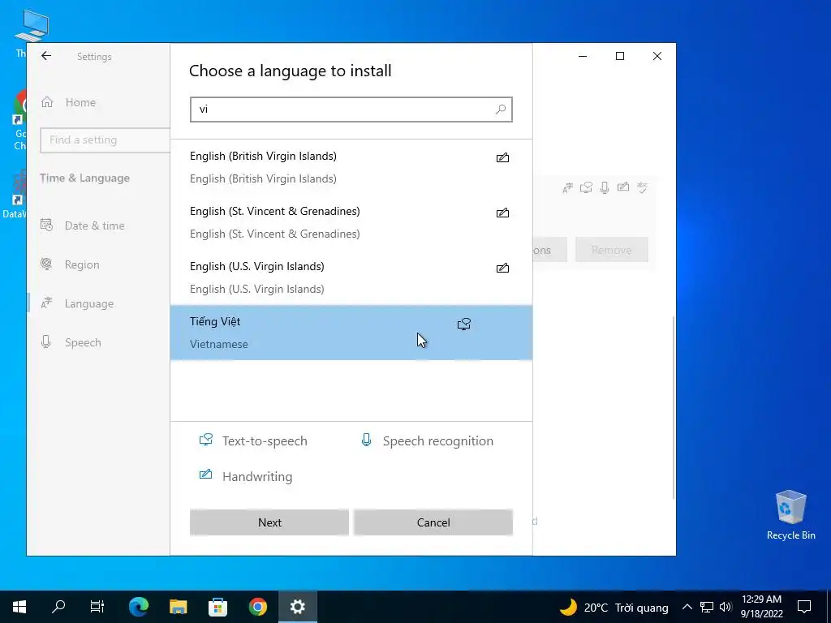Click the magnifier icon in language search
The width and height of the screenshot is (831, 623).
point(500,110)
